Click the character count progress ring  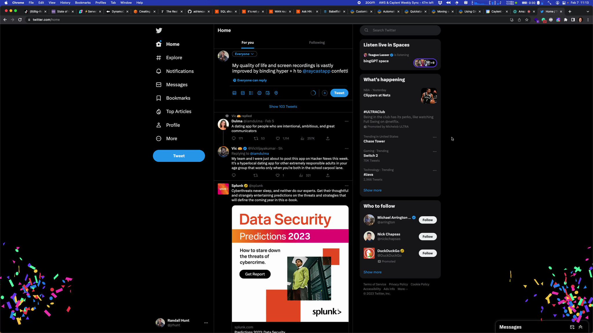pos(313,93)
